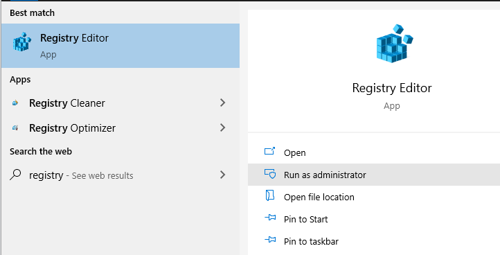The width and height of the screenshot is (500, 255).
Task: Open 'registry - See web results' entry
Action: 120,175
